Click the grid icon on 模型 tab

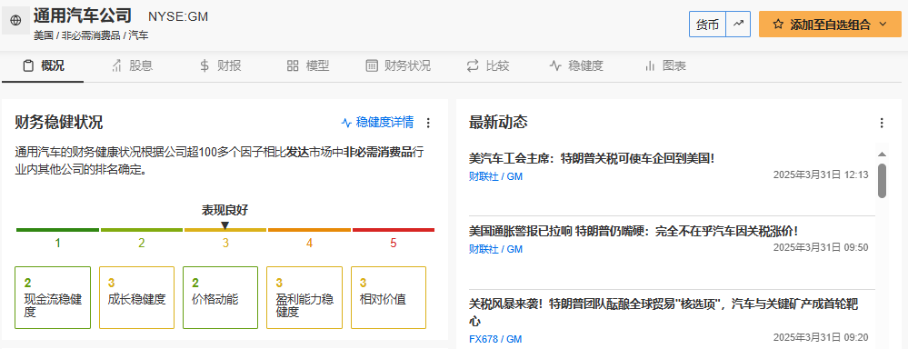coord(293,66)
